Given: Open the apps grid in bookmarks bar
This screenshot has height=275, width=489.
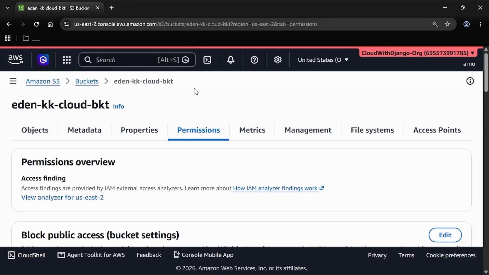Looking at the screenshot, I should pos(8,38).
